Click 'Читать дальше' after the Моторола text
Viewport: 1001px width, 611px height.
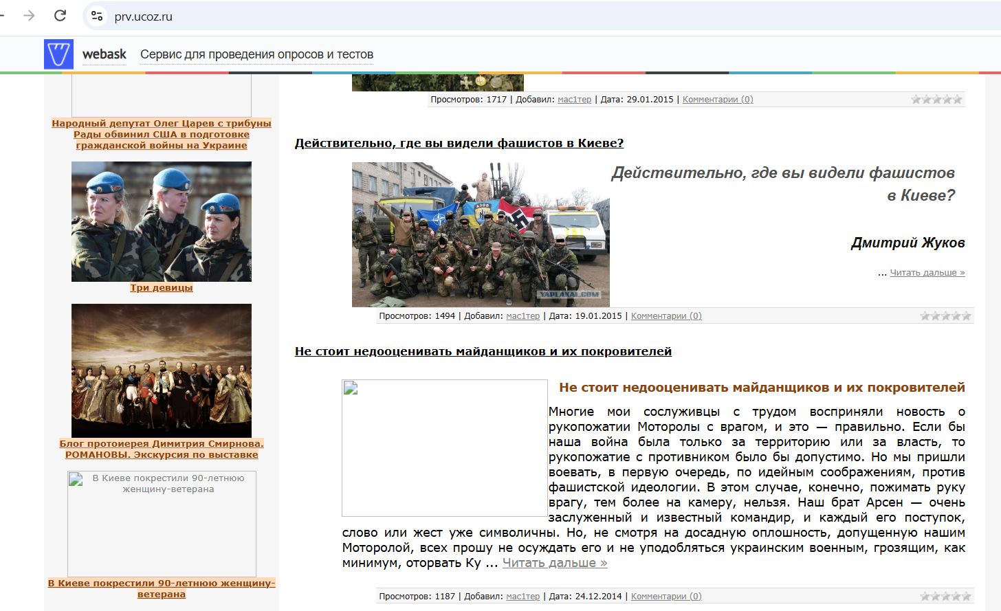(555, 563)
